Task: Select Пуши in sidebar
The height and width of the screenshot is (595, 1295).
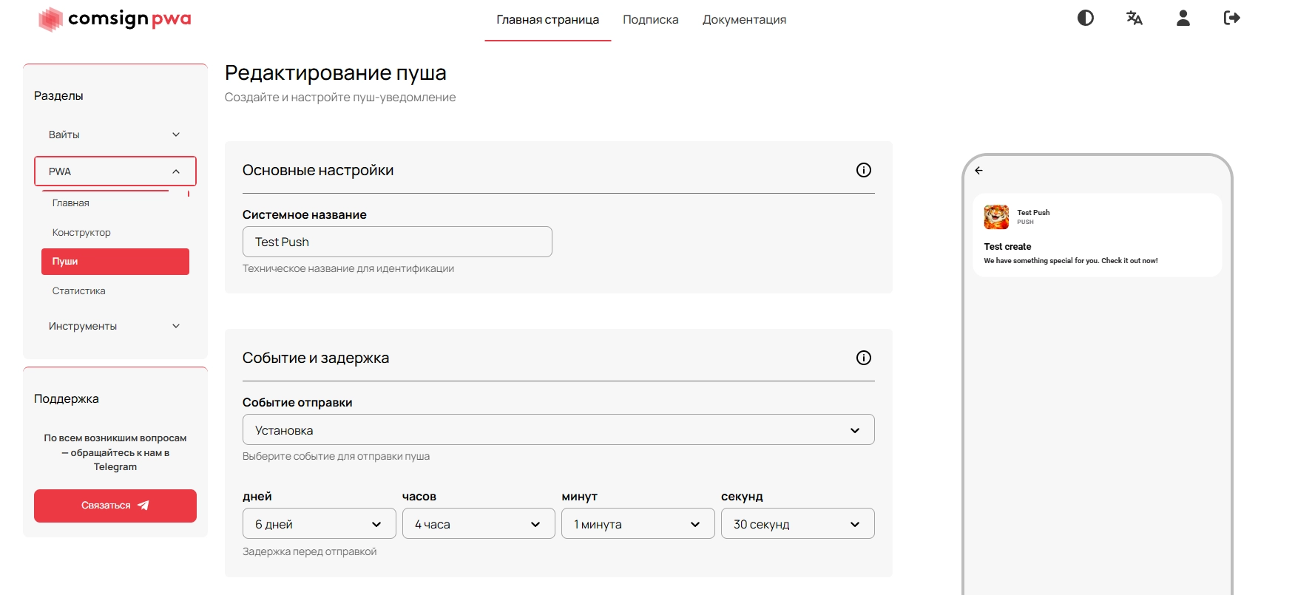Action: coord(115,262)
